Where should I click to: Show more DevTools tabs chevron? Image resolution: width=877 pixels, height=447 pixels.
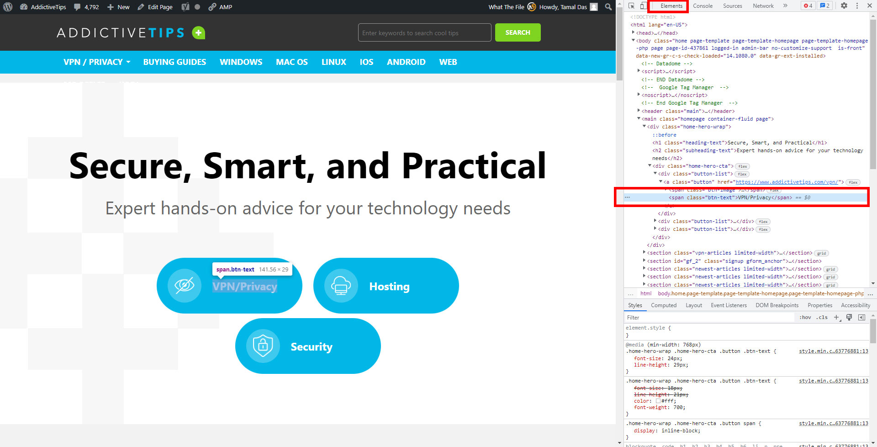coord(785,6)
